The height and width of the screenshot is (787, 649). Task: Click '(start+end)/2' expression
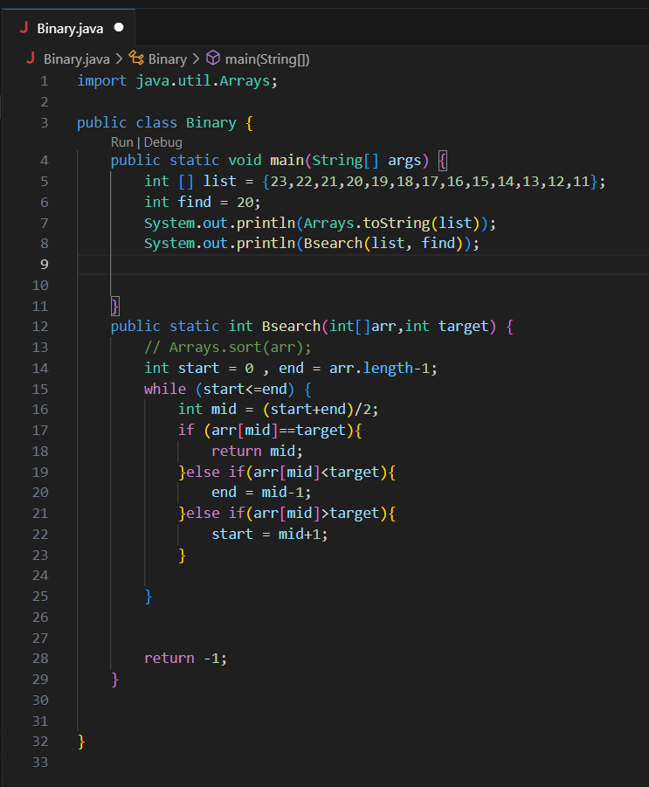[316, 410]
